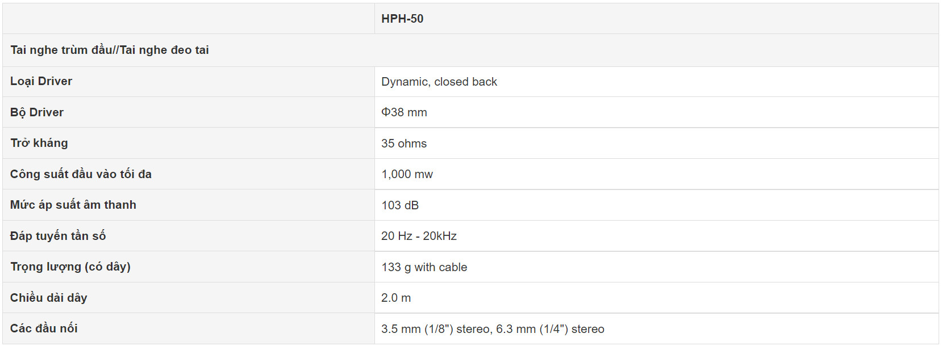Select the Loại Driver row label

pos(41,81)
